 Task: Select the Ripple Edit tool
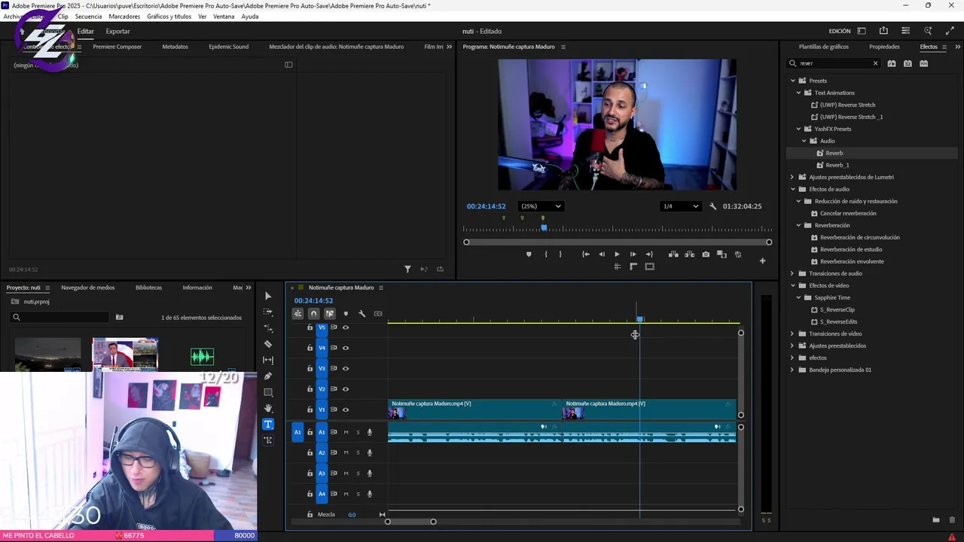[x=268, y=328]
